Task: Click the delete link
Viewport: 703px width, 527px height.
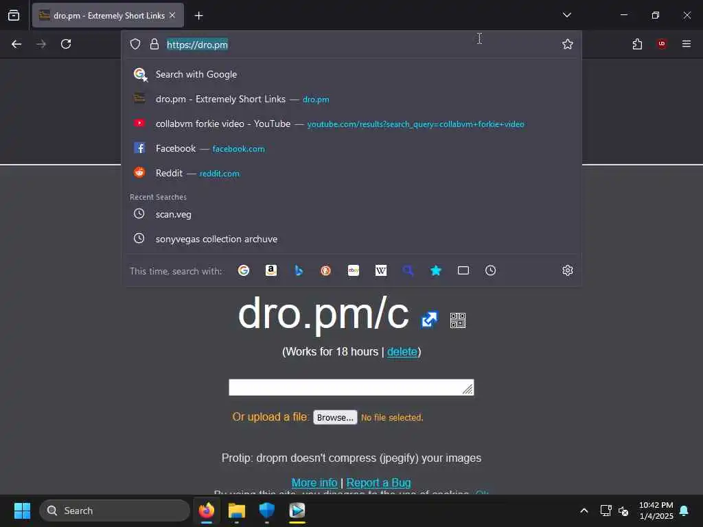Action: (x=402, y=352)
